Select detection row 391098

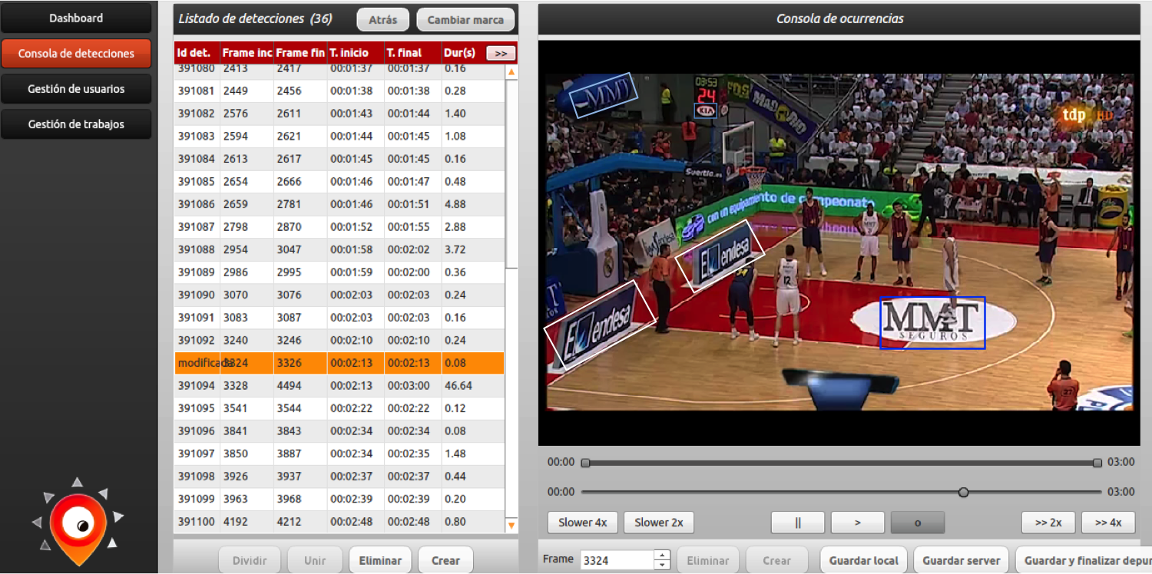pyautogui.click(x=339, y=477)
